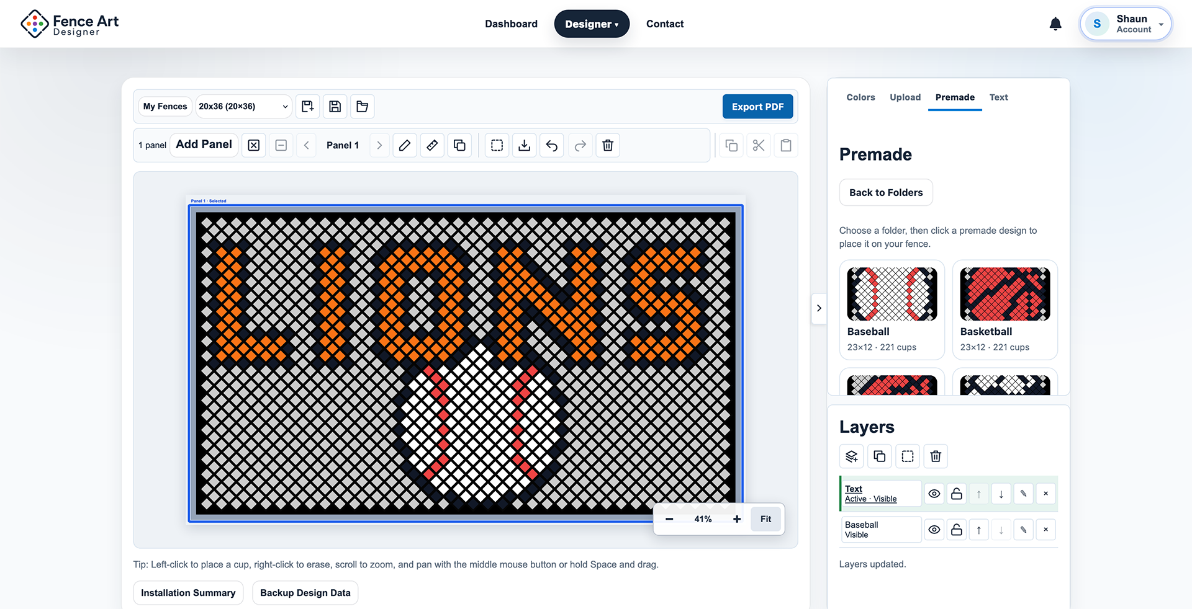This screenshot has height=609, width=1192.
Task: Click the trash icon in the Layers panel
Action: pyautogui.click(x=936, y=456)
